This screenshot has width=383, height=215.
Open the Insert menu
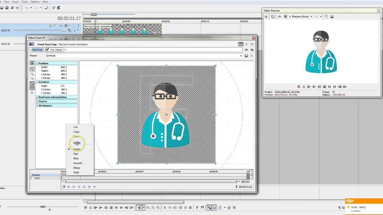pos(15,2)
